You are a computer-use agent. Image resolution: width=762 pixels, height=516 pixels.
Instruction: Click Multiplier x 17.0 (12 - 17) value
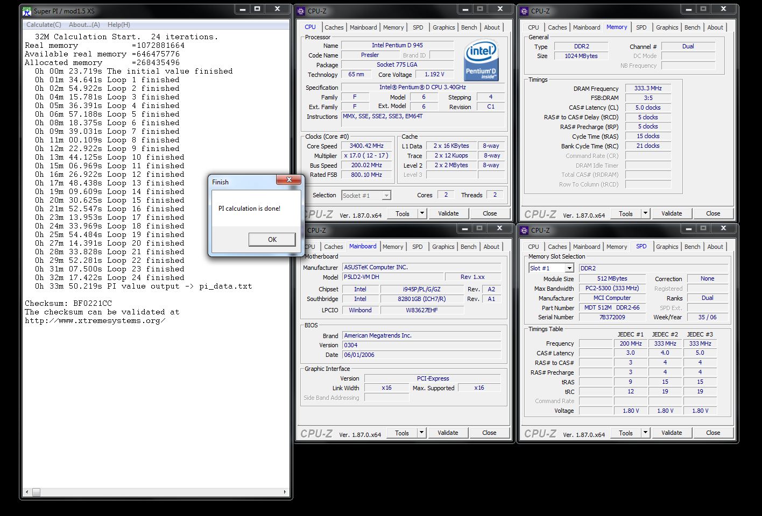[x=366, y=156]
